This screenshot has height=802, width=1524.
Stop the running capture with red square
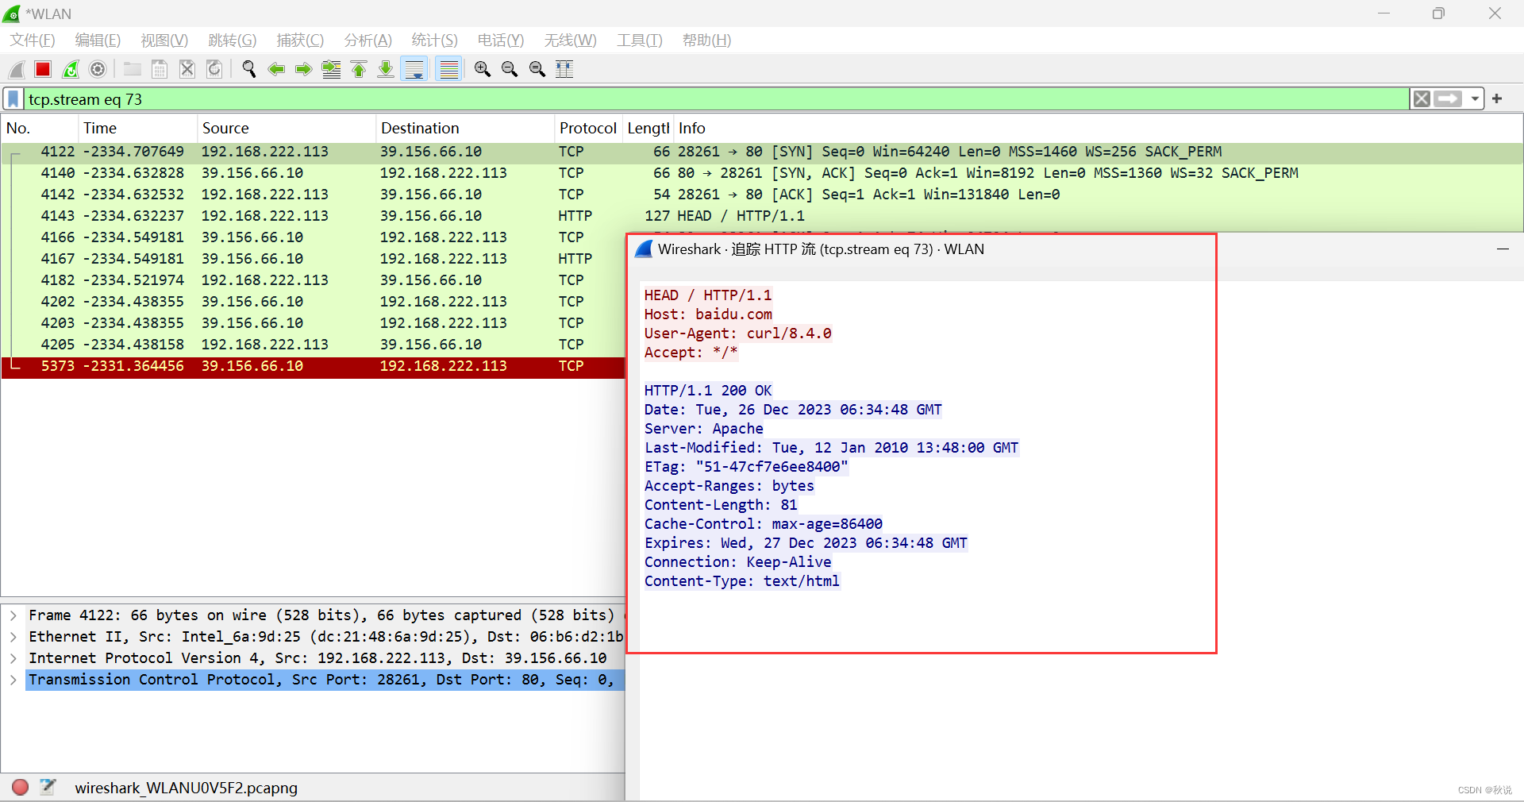[x=43, y=69]
